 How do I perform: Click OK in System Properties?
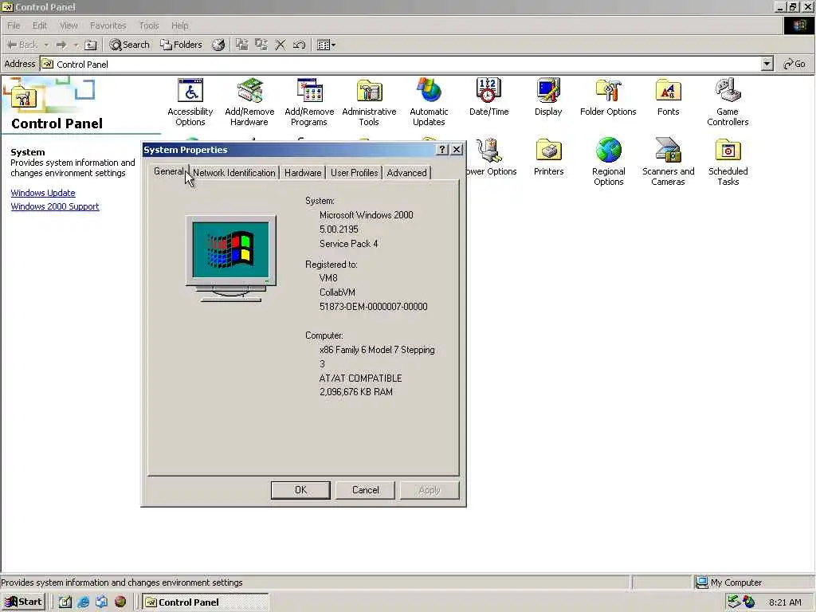(x=300, y=490)
